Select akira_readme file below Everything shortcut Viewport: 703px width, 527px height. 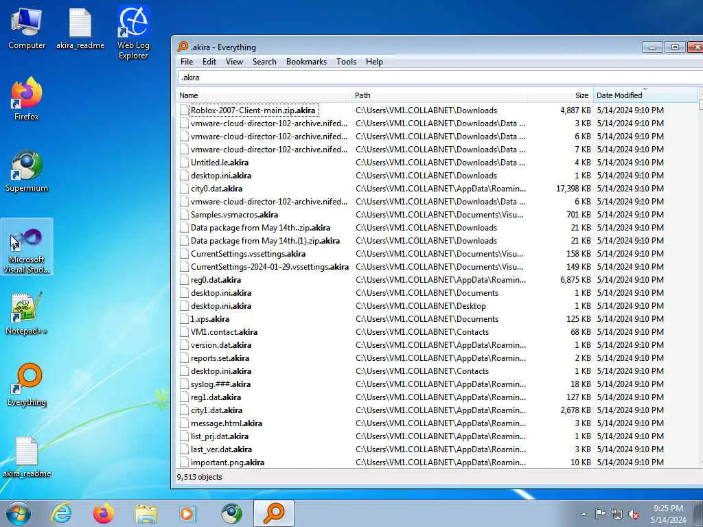pos(27,456)
